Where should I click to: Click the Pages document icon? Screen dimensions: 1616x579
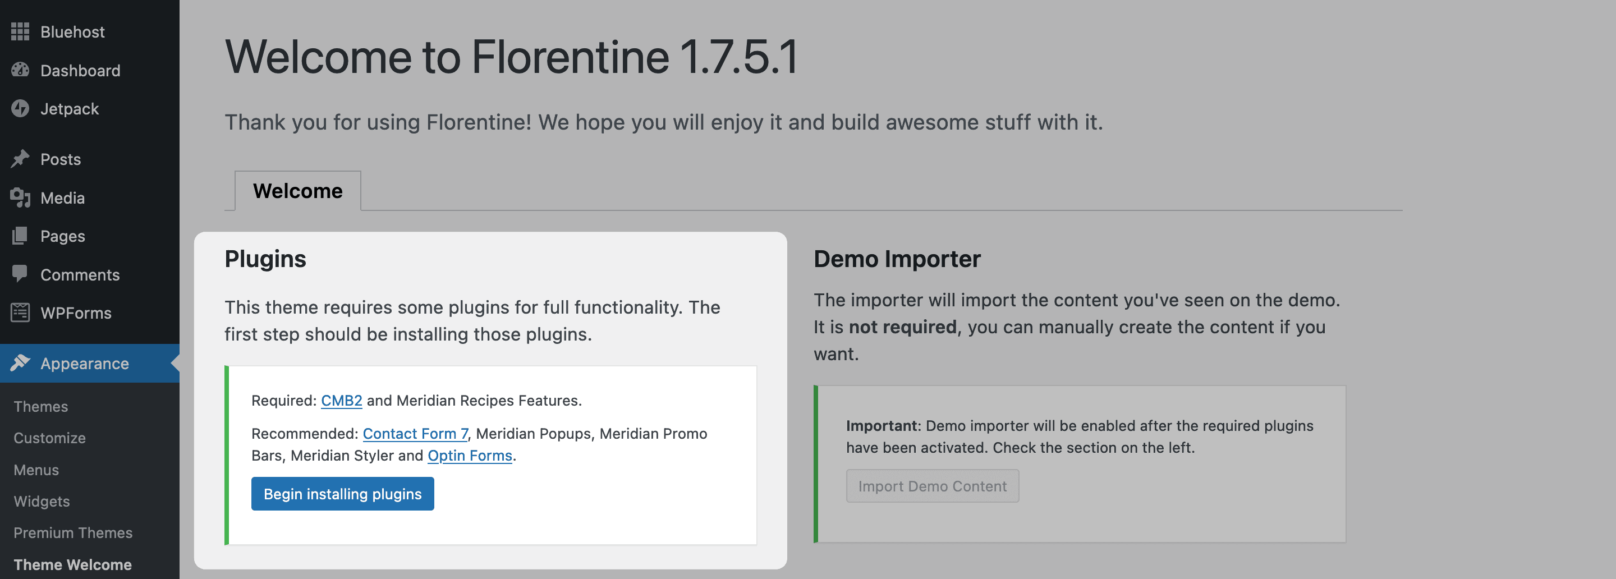(20, 236)
